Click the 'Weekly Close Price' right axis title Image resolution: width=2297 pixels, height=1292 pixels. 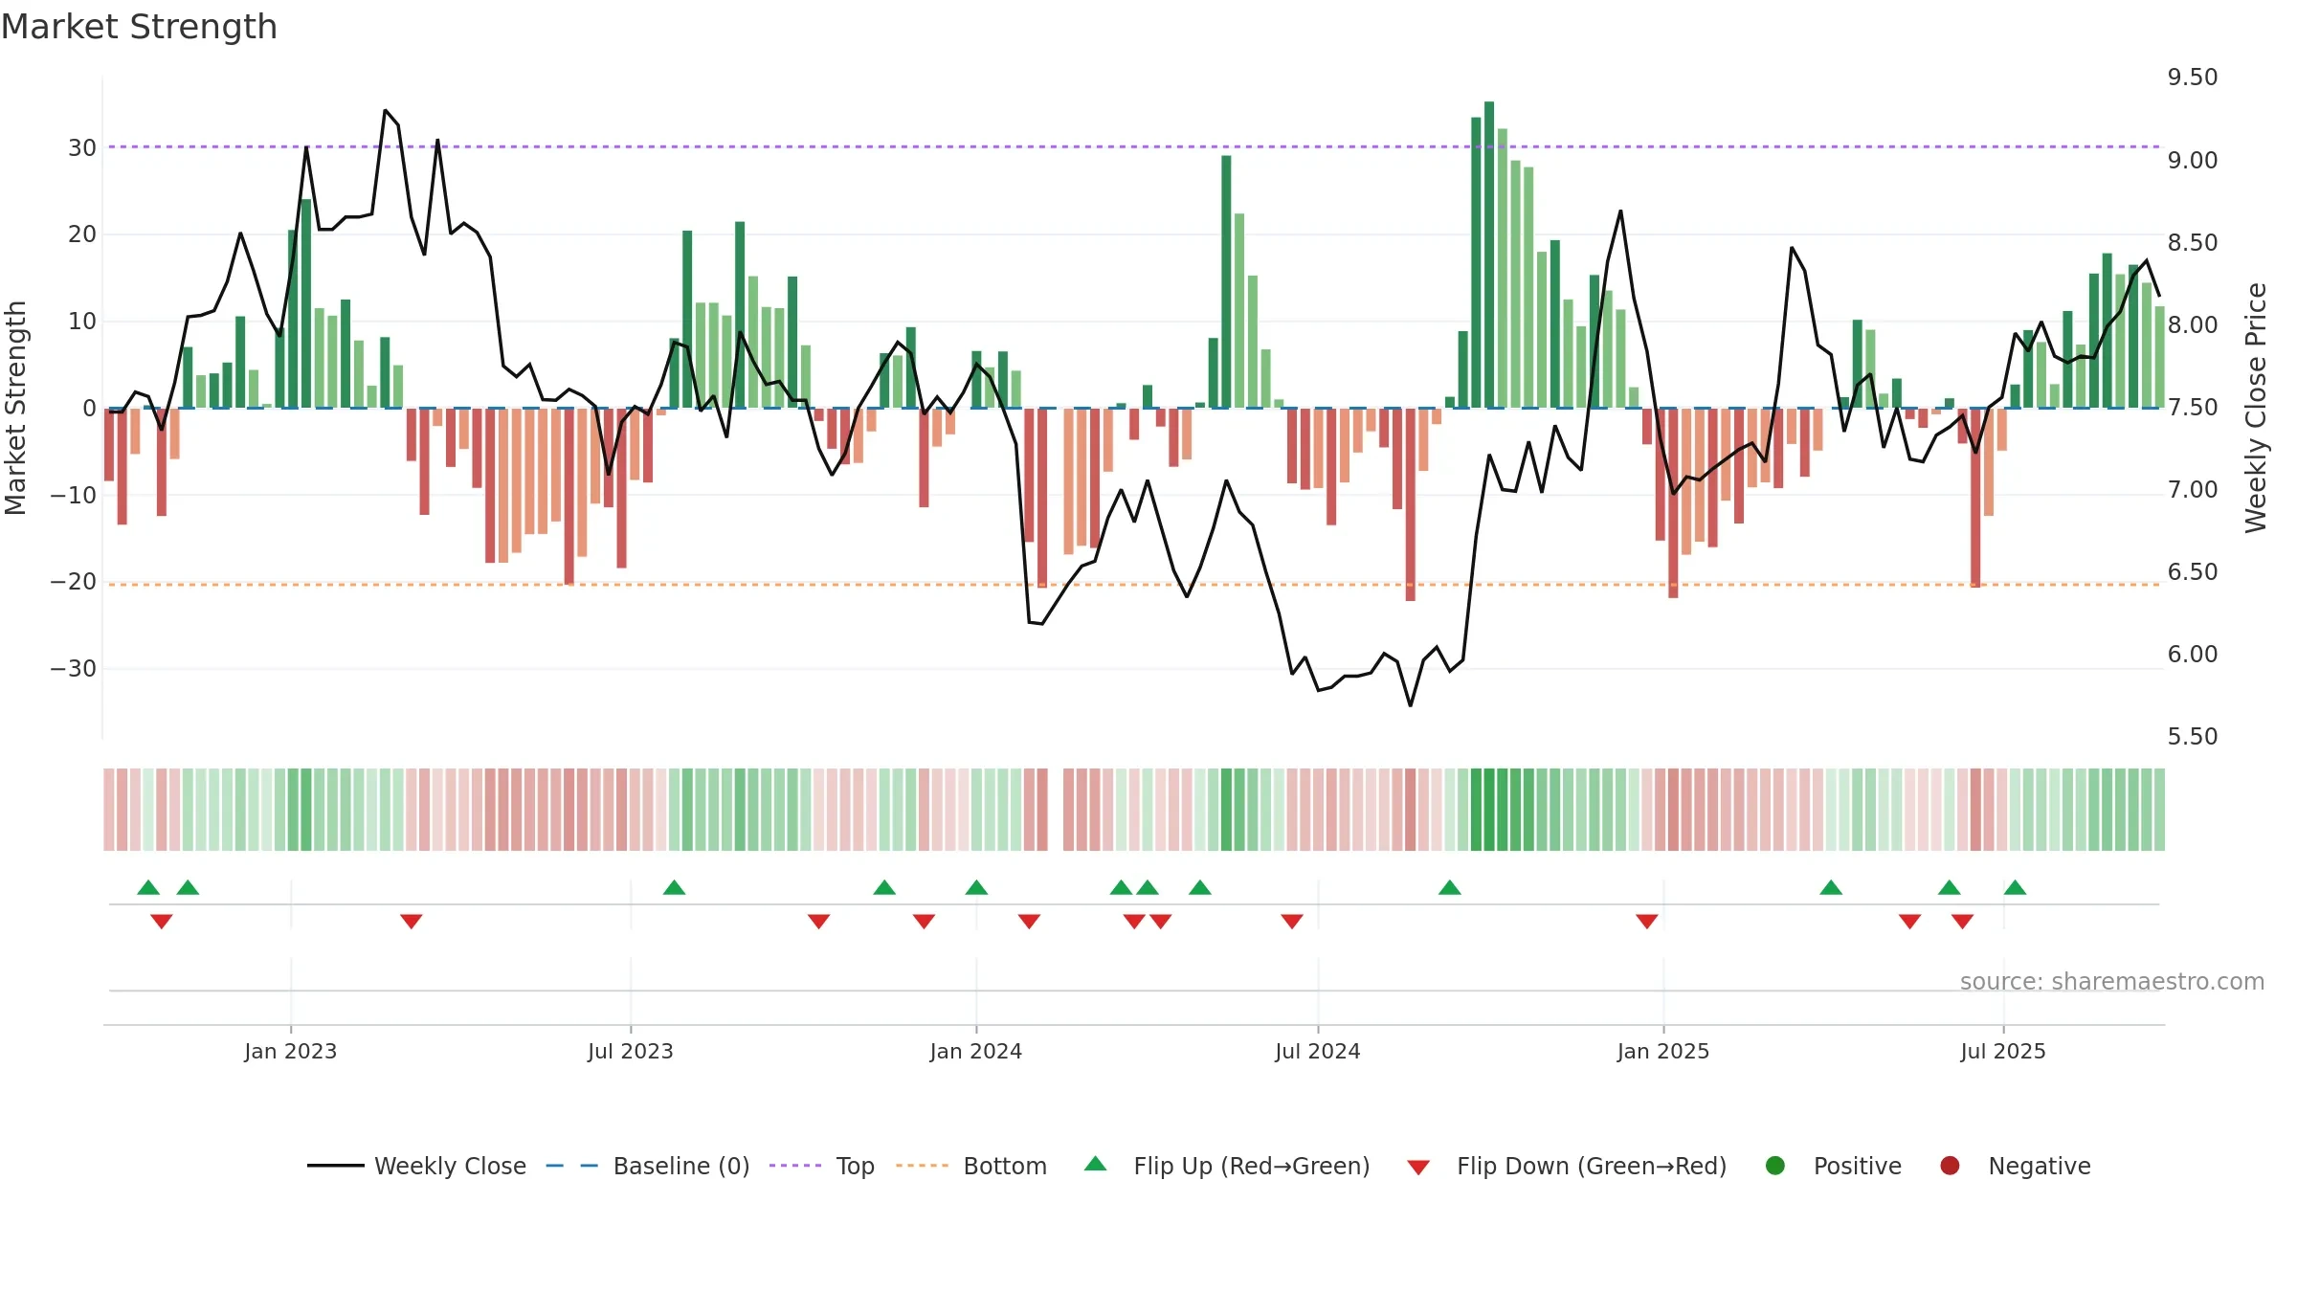[2256, 408]
